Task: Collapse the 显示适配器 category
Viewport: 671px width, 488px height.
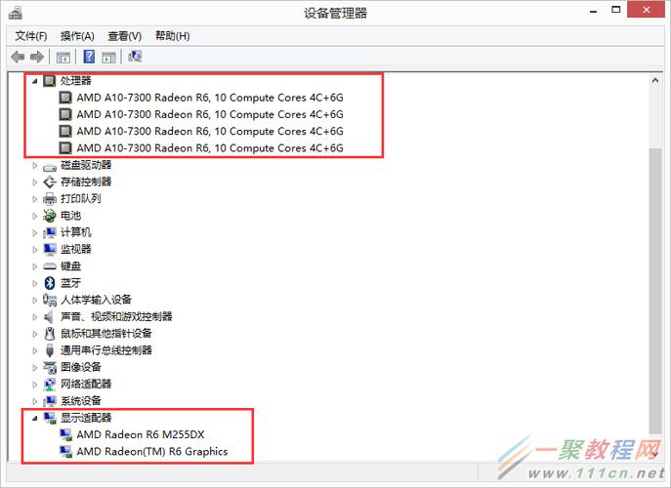Action: point(35,418)
